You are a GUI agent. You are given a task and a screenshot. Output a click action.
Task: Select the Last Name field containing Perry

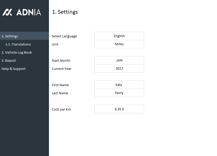click(119, 93)
